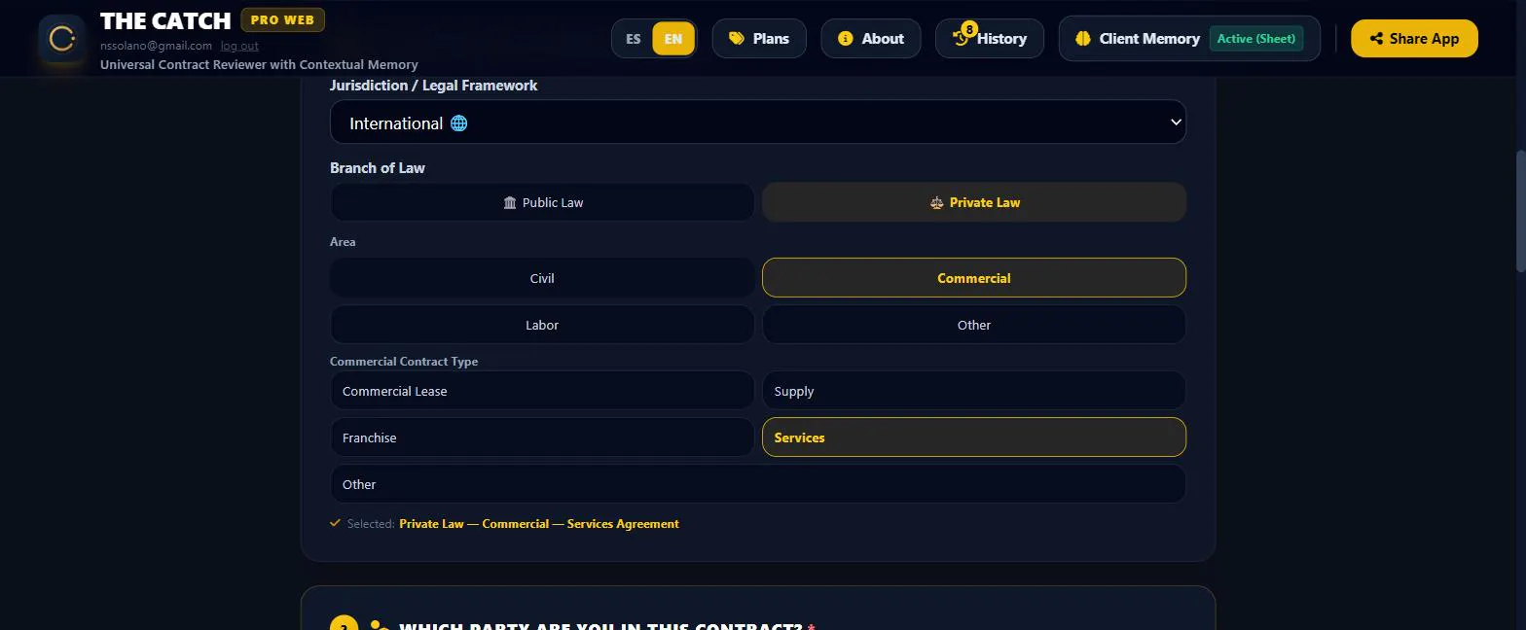Choose the Commercial area

pos(974,278)
